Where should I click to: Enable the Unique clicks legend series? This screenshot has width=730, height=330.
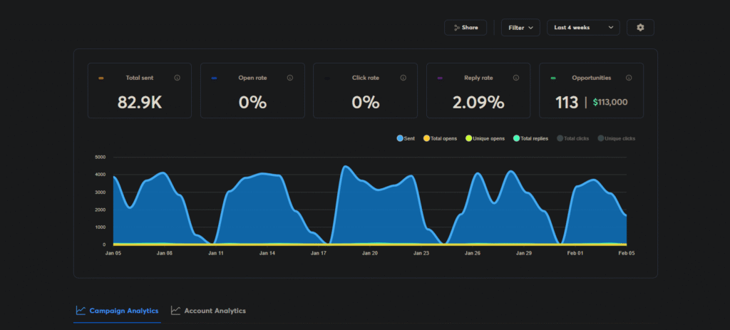click(616, 138)
